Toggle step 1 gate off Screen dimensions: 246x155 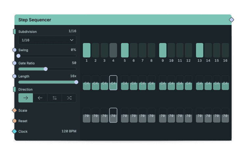[86, 50]
